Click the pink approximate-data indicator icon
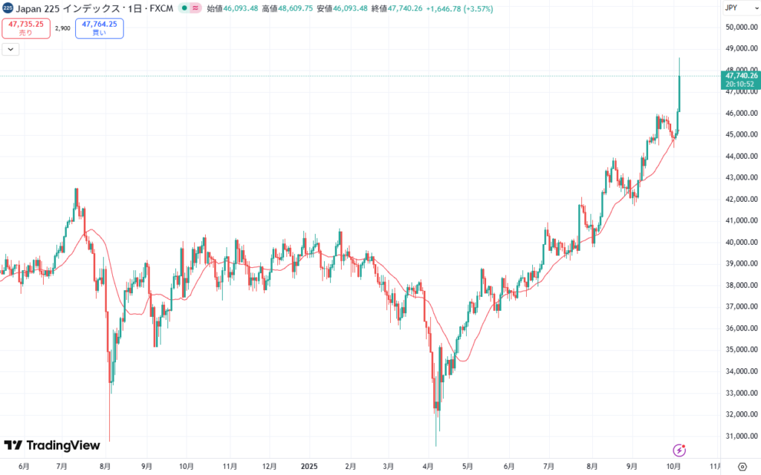Viewport: 761px width, 475px height. pos(196,8)
